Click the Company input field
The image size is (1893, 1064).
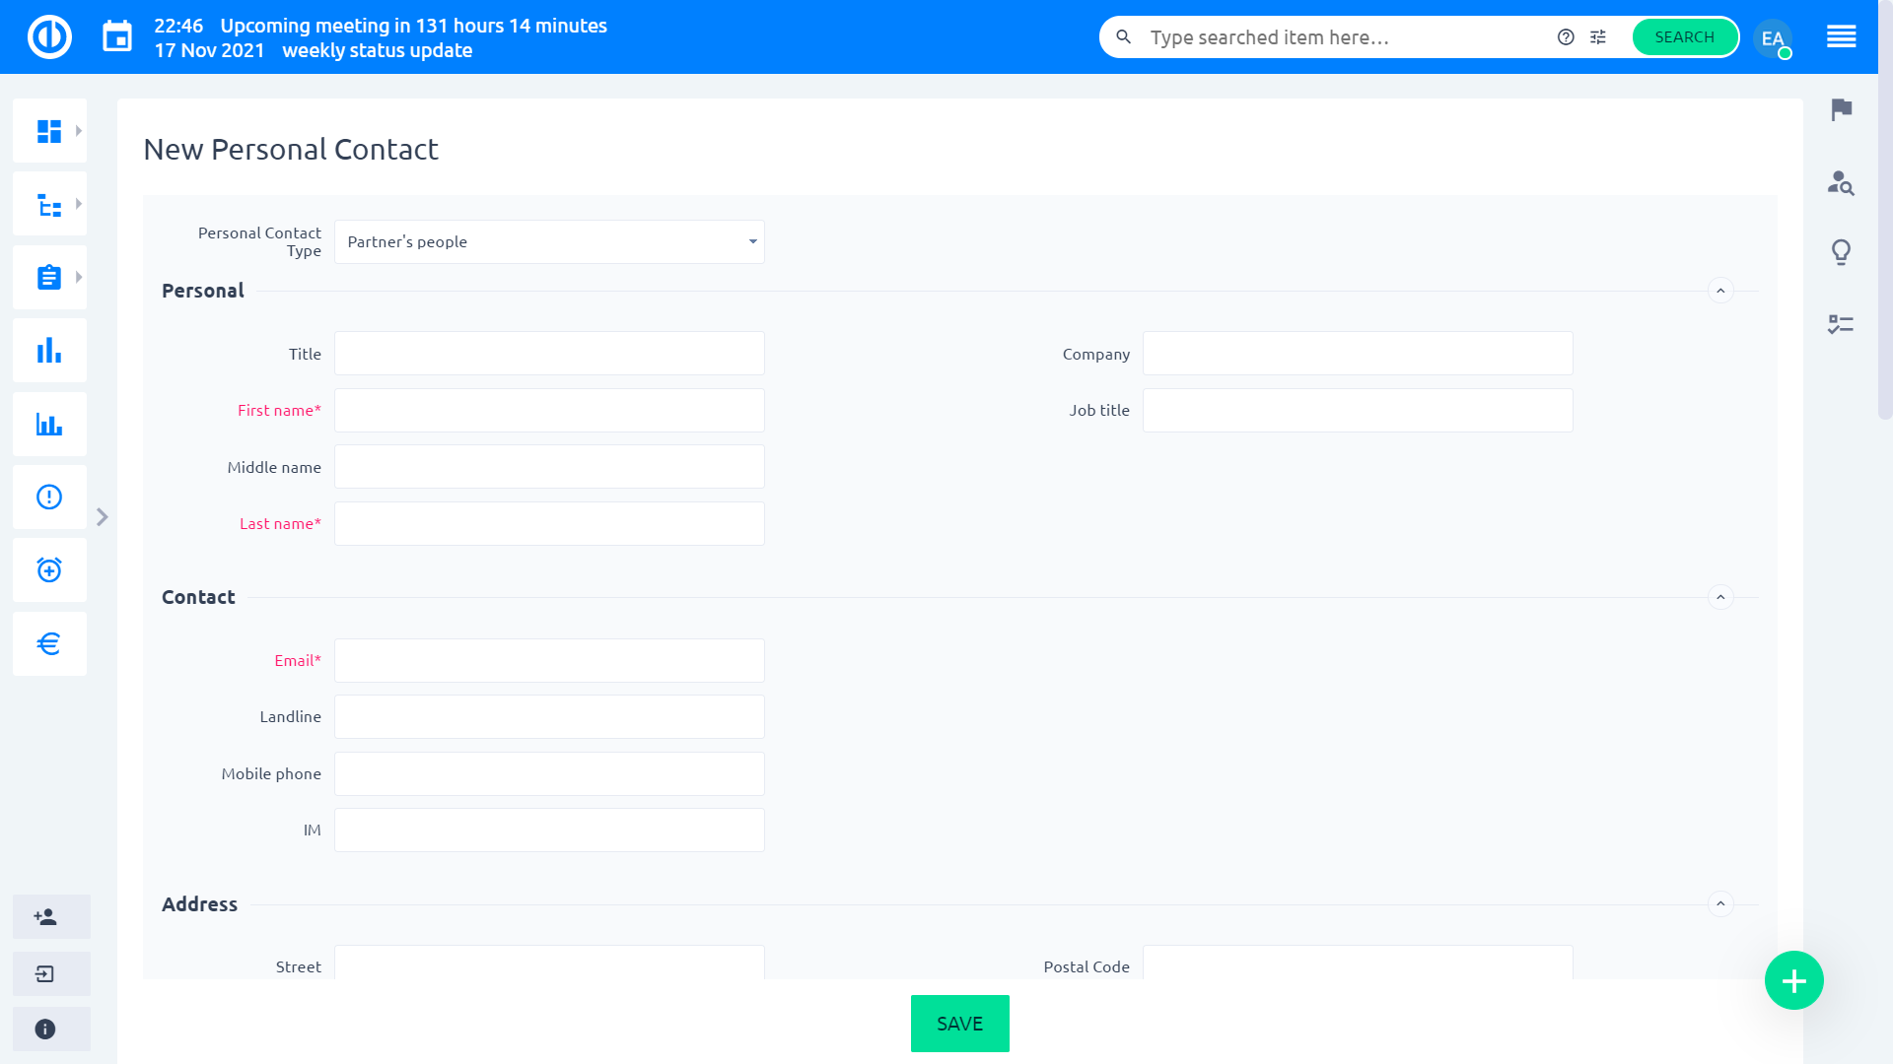click(1358, 354)
